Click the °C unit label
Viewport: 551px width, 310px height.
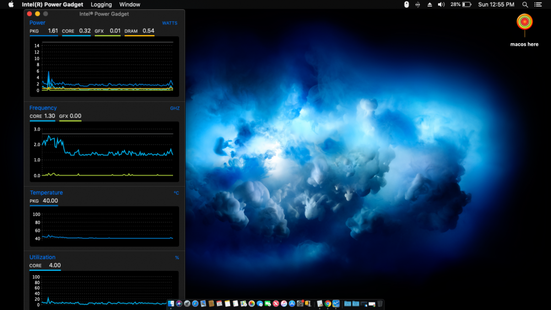click(176, 193)
